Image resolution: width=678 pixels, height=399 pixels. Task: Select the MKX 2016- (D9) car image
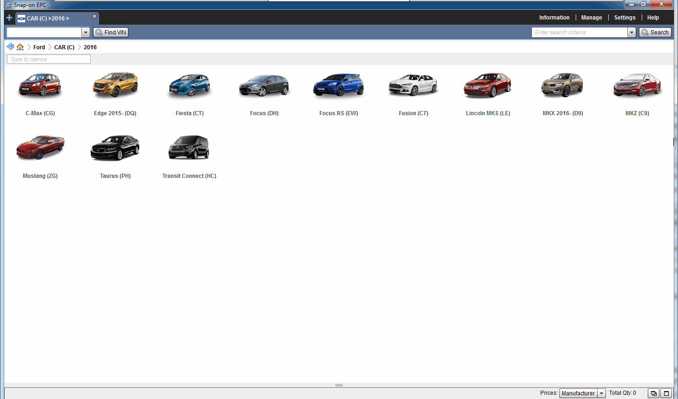(563, 85)
